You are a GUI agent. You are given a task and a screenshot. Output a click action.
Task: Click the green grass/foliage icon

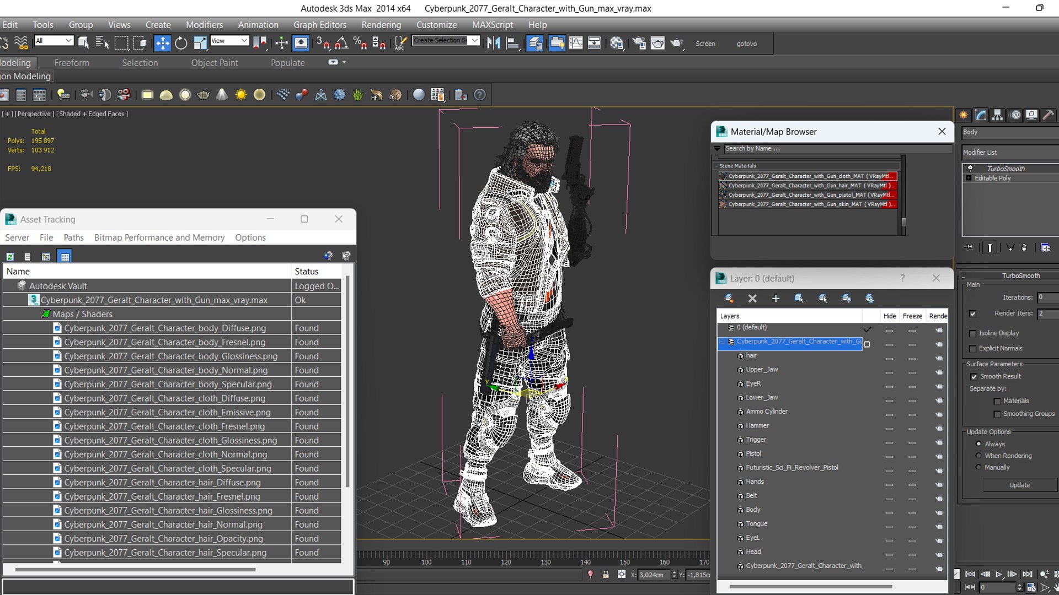tap(358, 95)
